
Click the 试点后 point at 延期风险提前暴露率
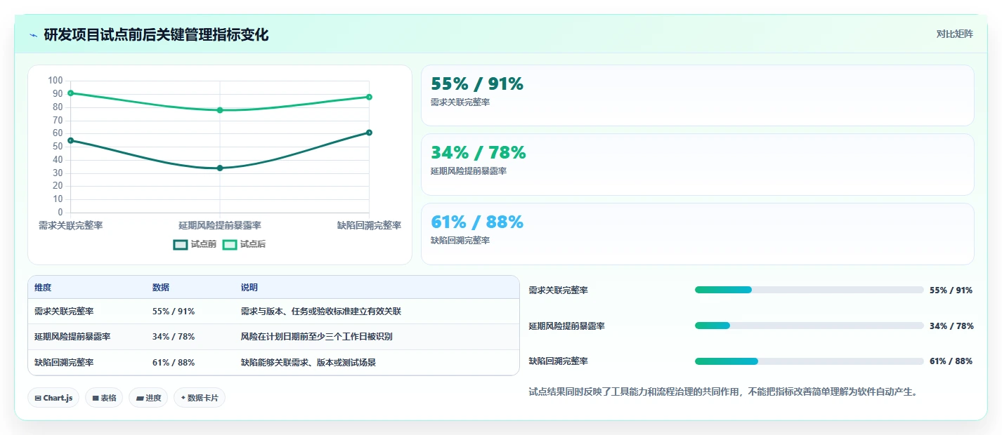coord(220,110)
